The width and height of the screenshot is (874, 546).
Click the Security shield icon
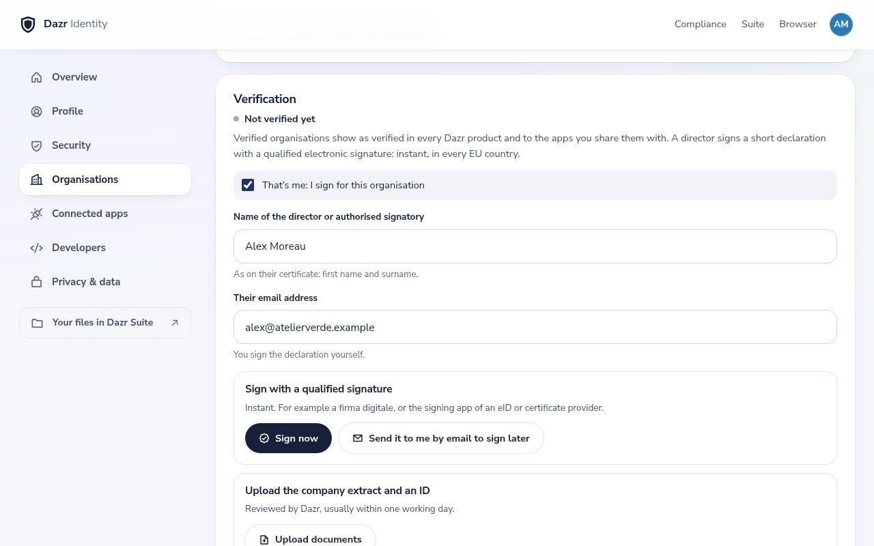point(37,145)
